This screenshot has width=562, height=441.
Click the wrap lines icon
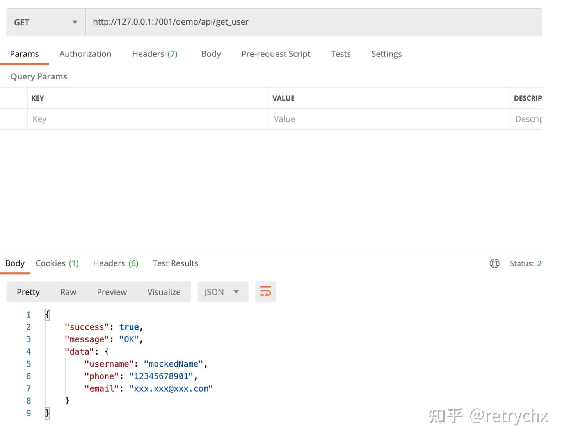pos(265,291)
